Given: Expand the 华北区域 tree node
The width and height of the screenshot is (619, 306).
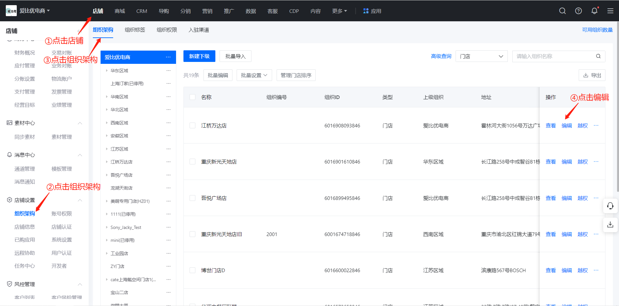Looking at the screenshot, I should 107,110.
